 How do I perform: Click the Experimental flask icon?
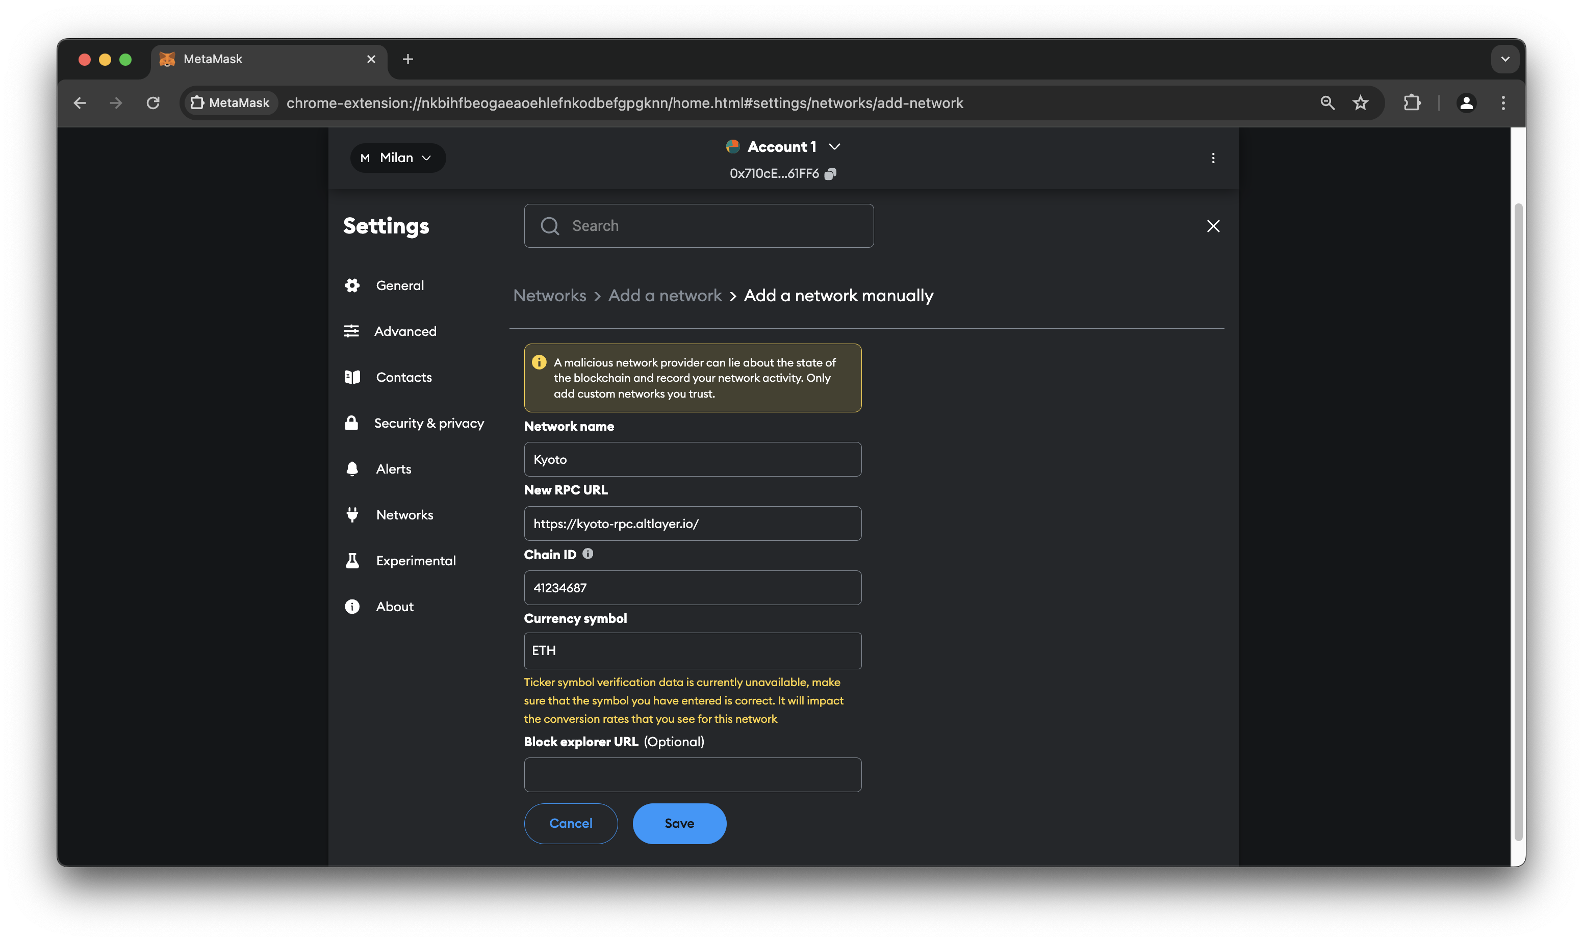pos(352,561)
